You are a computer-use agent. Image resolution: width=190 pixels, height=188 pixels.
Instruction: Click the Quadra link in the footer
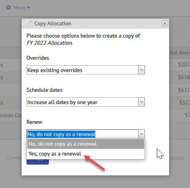pyautogui.click(x=14, y=158)
